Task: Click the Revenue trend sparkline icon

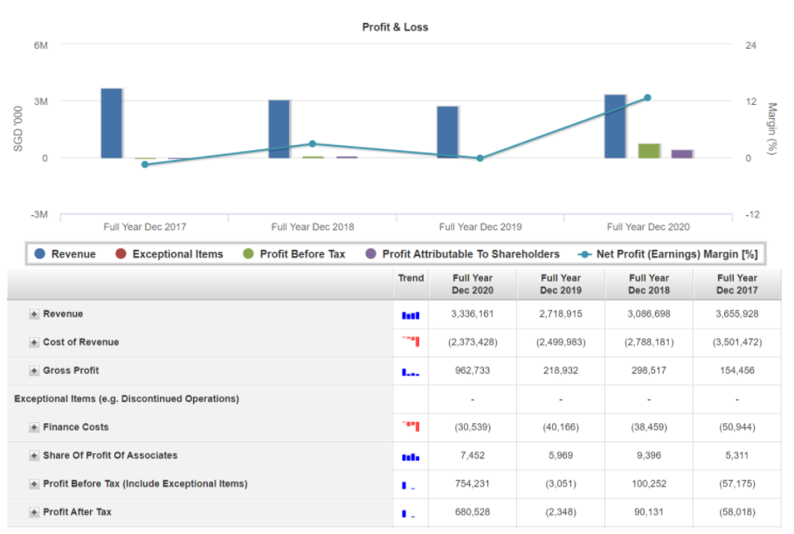Action: pyautogui.click(x=411, y=315)
